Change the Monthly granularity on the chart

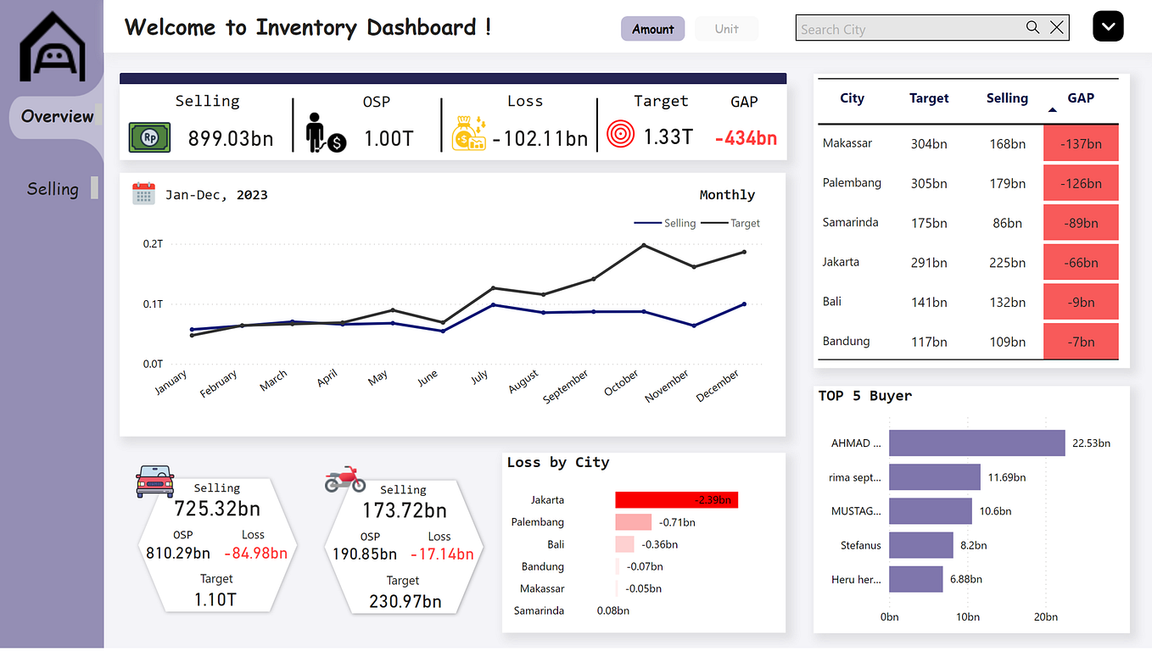coord(727,194)
